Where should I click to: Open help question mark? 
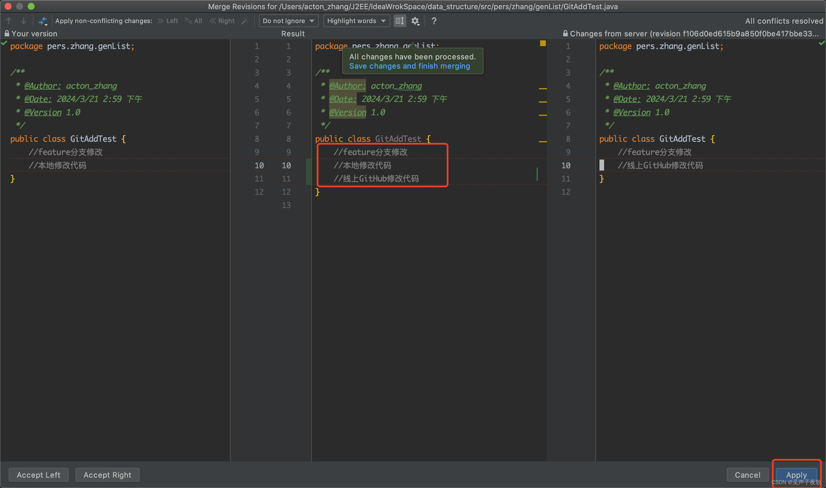click(434, 21)
